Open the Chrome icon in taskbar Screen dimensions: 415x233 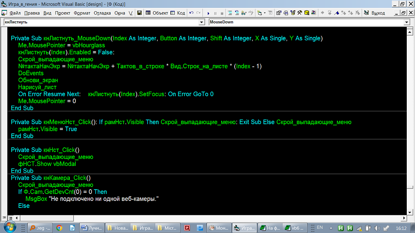tap(59, 228)
